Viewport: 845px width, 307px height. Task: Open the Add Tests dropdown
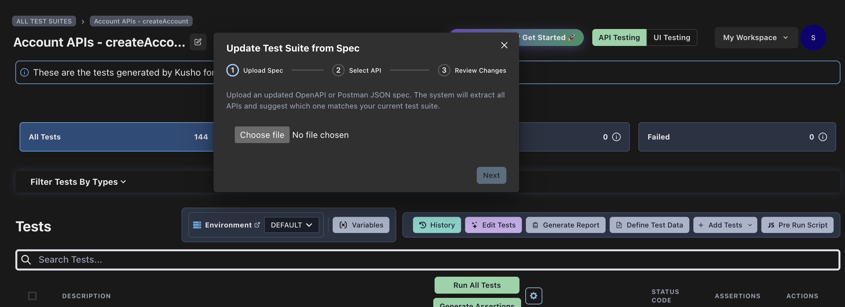pos(725,225)
